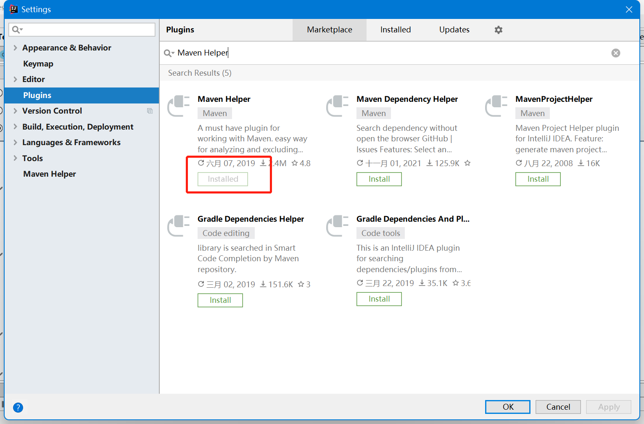The width and height of the screenshot is (644, 424).
Task: Open the Maven Helper plugin title
Action: pos(224,99)
